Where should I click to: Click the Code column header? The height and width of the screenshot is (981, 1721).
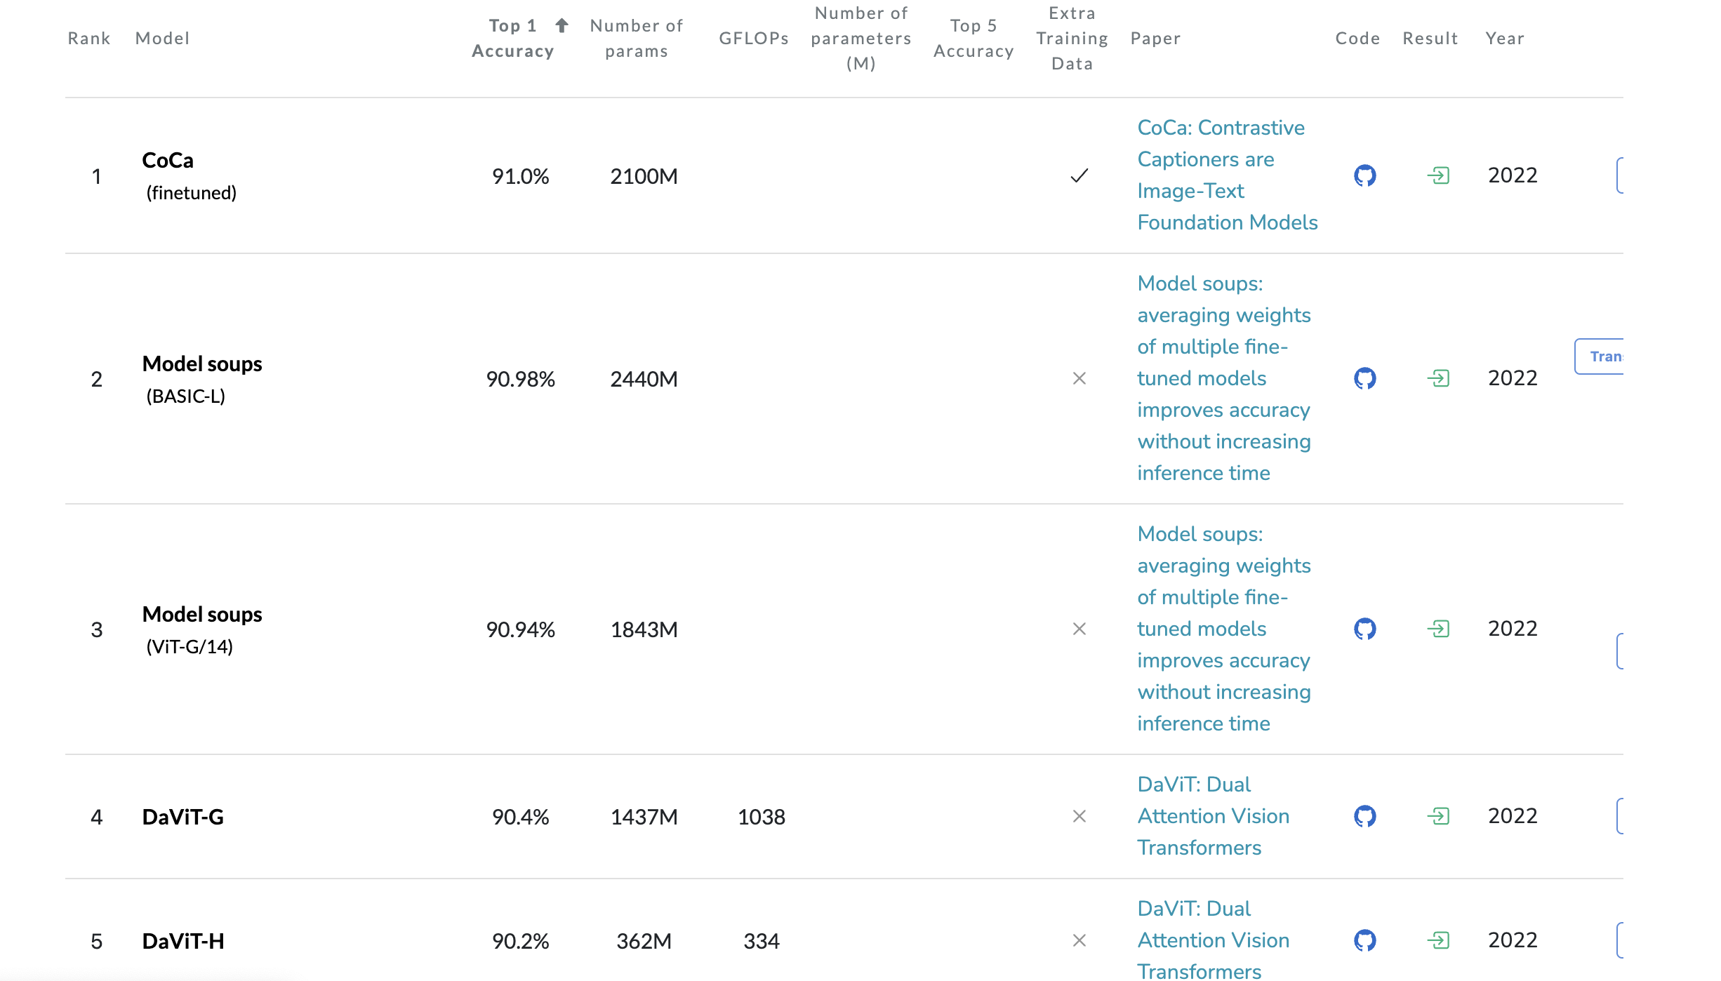(x=1357, y=39)
